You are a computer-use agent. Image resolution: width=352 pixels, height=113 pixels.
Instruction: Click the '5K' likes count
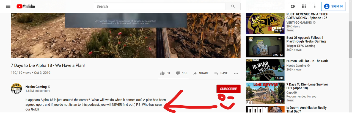click(169, 73)
